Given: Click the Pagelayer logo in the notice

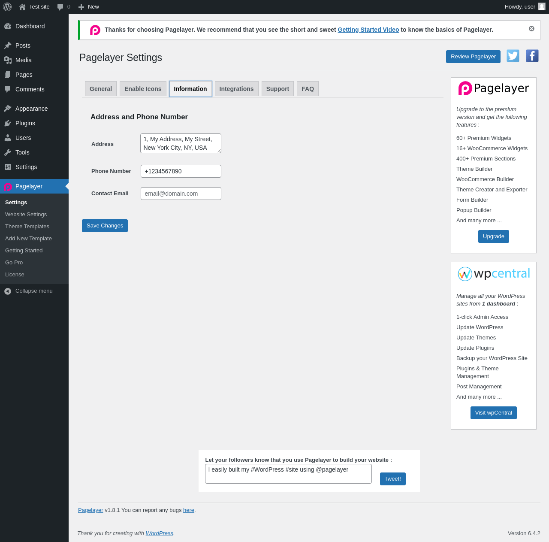Looking at the screenshot, I should tap(95, 30).
